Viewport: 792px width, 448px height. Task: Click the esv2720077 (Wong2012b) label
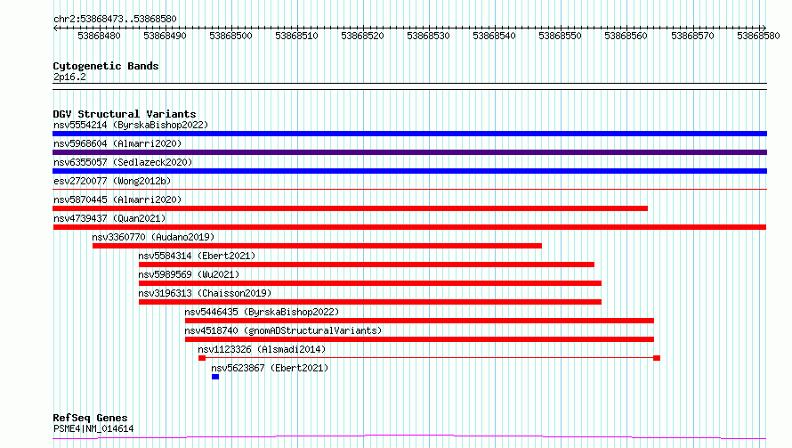click(112, 181)
